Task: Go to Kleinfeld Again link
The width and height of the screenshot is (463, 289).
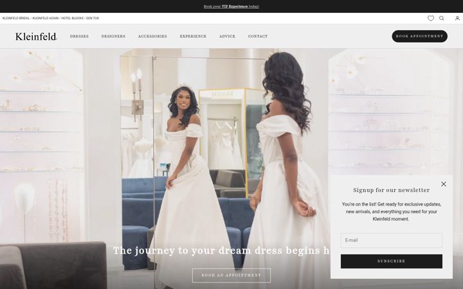Action: pos(46,18)
